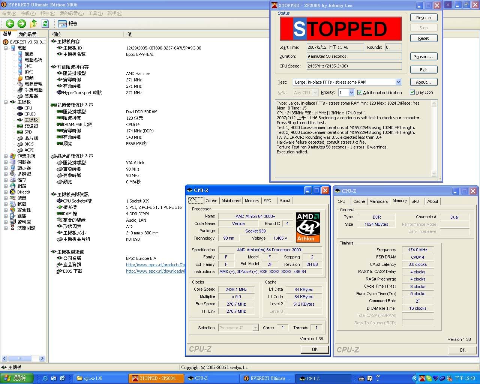
Task: Switch to the Mainboard tab in CPU-Z
Action: (x=231, y=201)
